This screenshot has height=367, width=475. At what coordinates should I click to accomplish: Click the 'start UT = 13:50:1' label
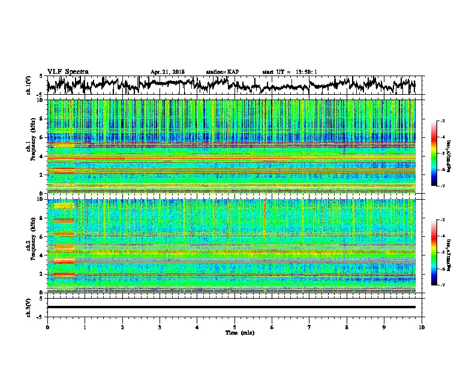click(290, 72)
